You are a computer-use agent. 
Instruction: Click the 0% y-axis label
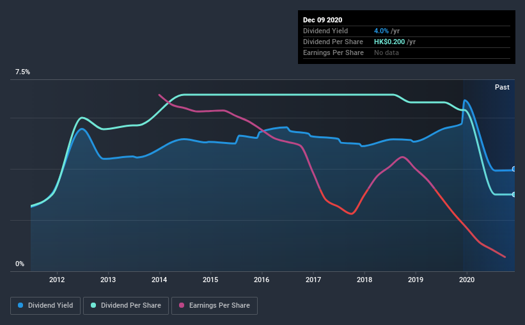[x=20, y=264]
